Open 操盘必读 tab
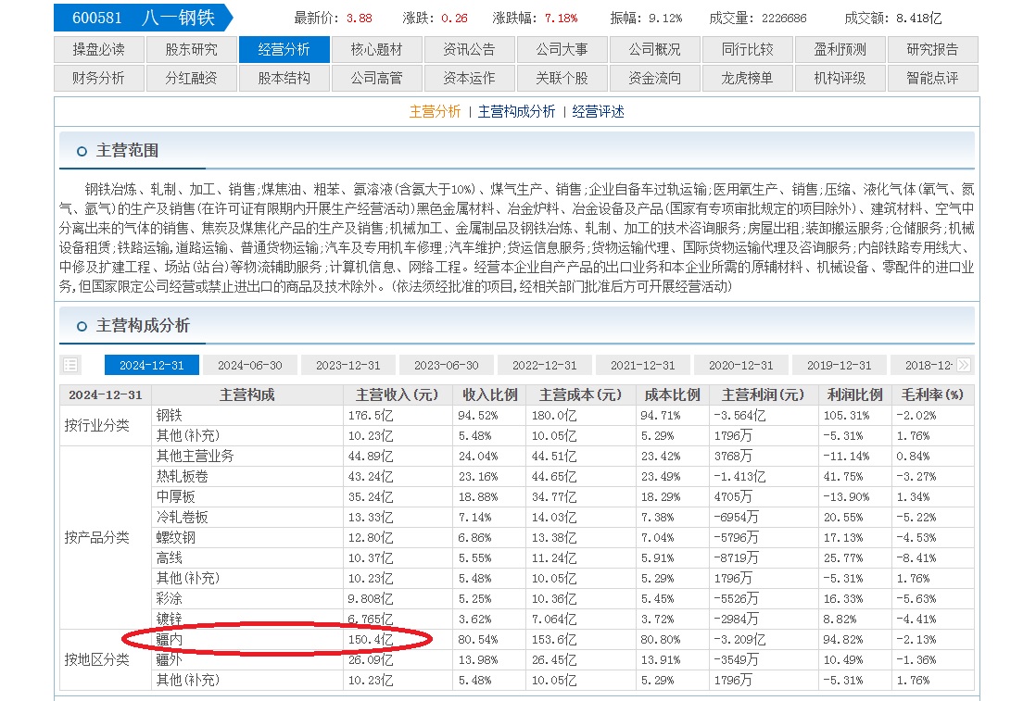This screenshot has width=1036, height=701. [x=99, y=49]
